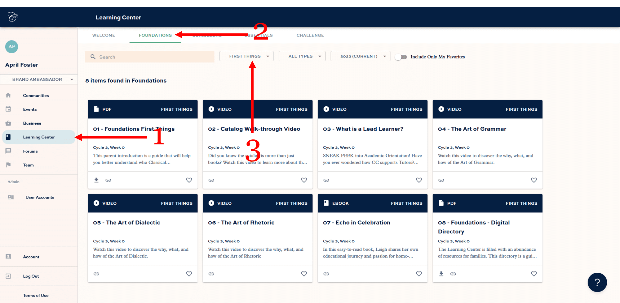
Task: Enable Include Only My Favorites
Action: [401, 57]
